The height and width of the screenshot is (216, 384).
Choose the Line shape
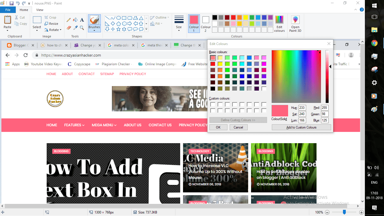(107, 18)
